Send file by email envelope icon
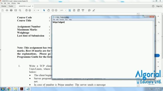The width and height of the screenshot is (163, 91). point(16,10)
